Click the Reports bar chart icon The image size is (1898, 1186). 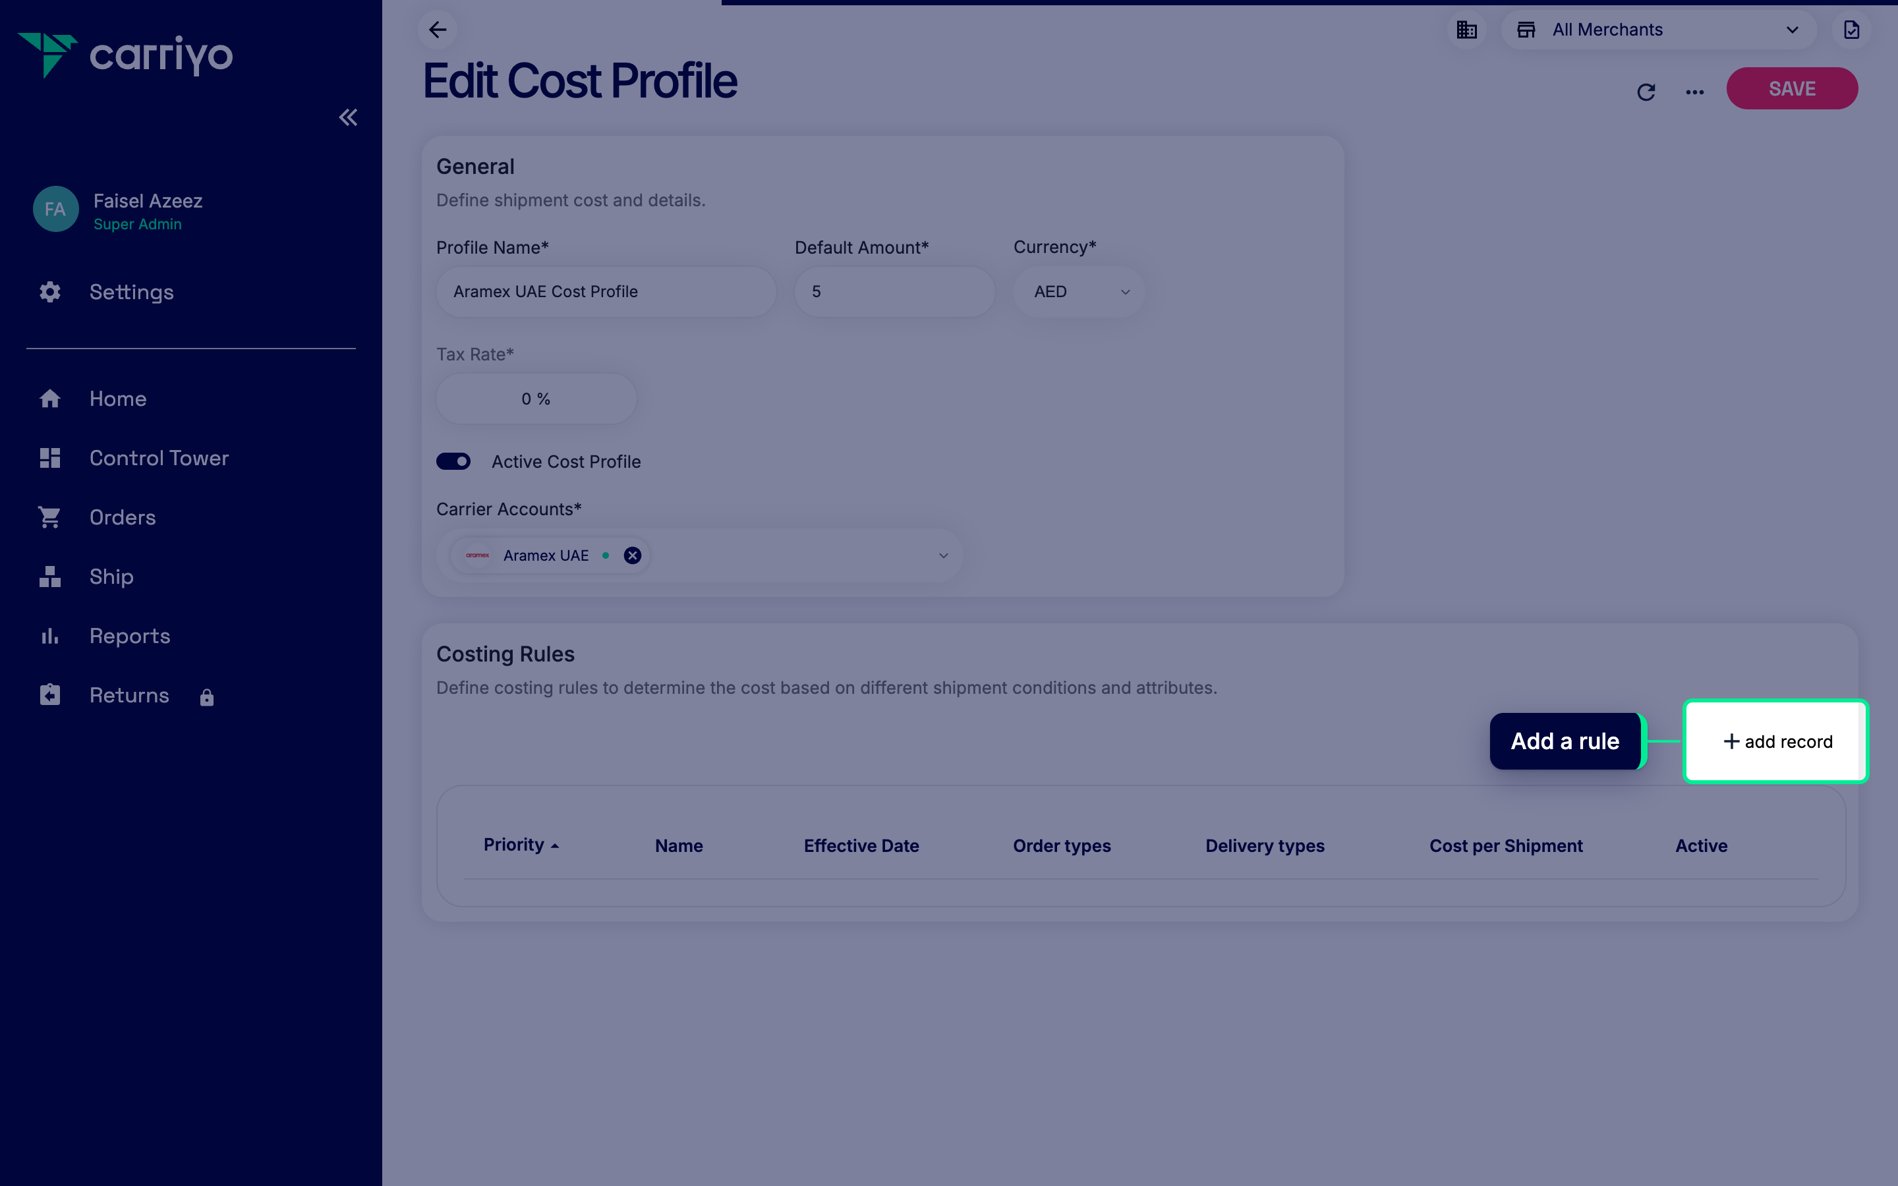[x=50, y=636]
